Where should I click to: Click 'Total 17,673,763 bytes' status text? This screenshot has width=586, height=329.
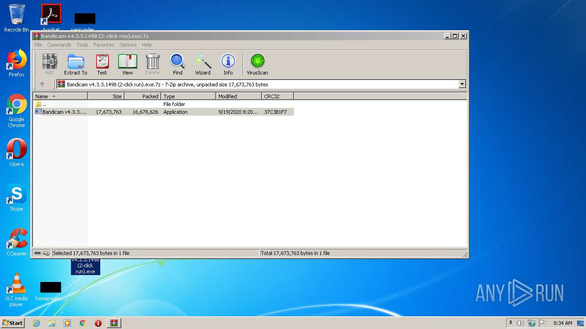[295, 253]
